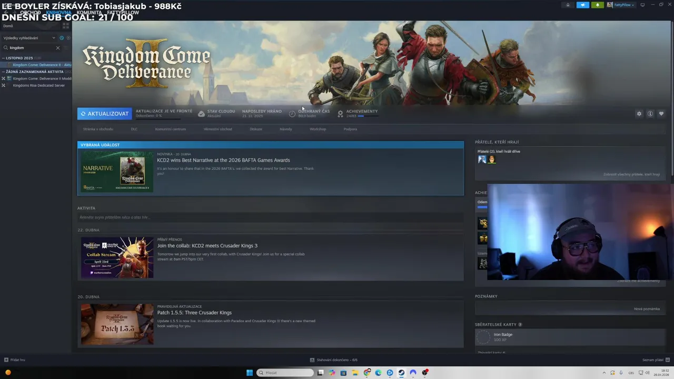Open the Návody link
Image resolution: width=674 pixels, height=379 pixels.
point(286,129)
